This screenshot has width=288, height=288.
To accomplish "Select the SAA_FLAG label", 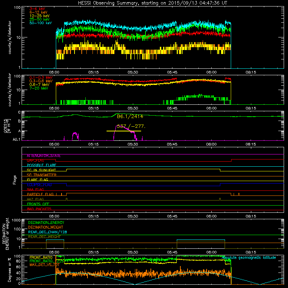I will coord(35,190).
